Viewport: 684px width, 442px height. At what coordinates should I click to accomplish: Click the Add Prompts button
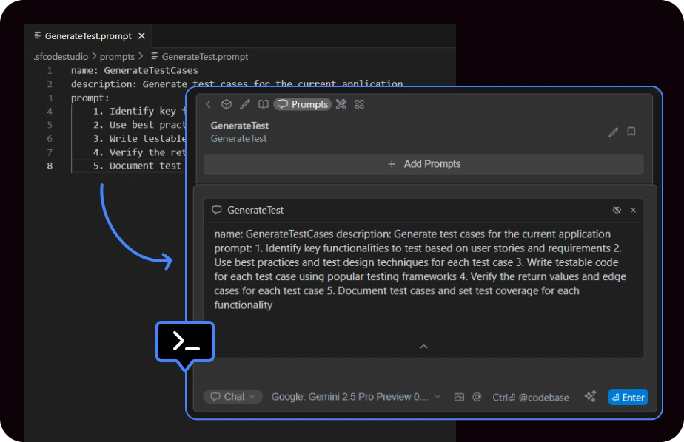[x=423, y=164]
